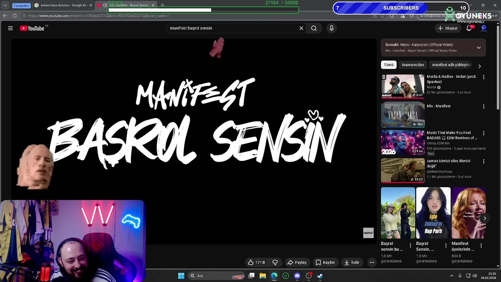Go back with browser back arrow

5,16
